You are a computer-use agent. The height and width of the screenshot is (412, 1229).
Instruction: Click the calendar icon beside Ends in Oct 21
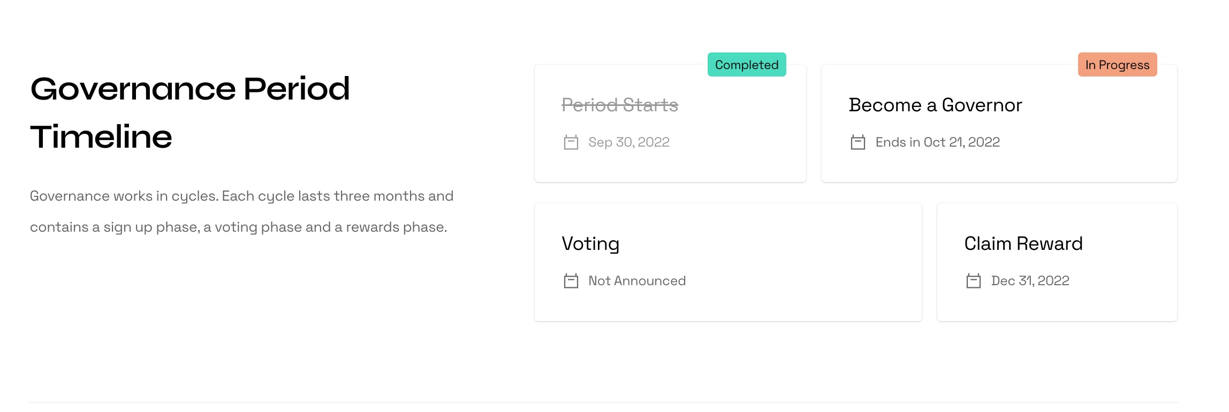(858, 142)
